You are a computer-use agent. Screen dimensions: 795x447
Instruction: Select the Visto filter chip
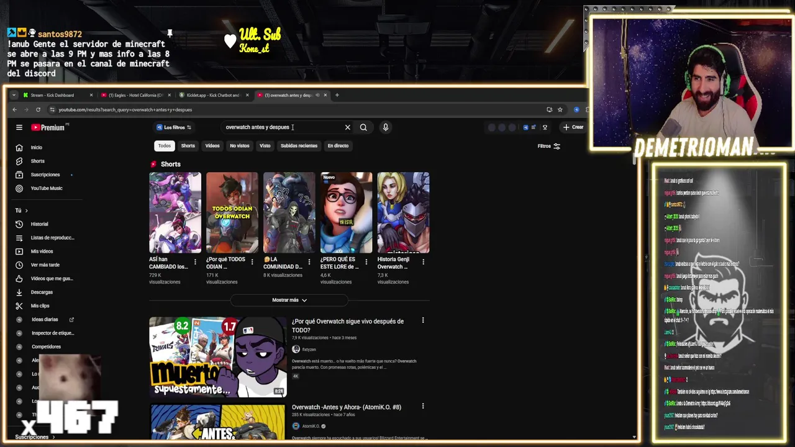pos(265,146)
